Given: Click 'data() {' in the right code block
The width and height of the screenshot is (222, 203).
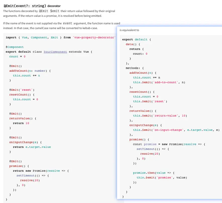Looking at the screenshot, I should [133, 44].
